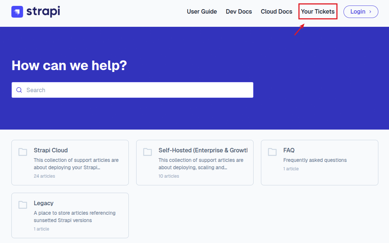Click the 'How can we help?' heading
This screenshot has height=243, width=389.
69,66
